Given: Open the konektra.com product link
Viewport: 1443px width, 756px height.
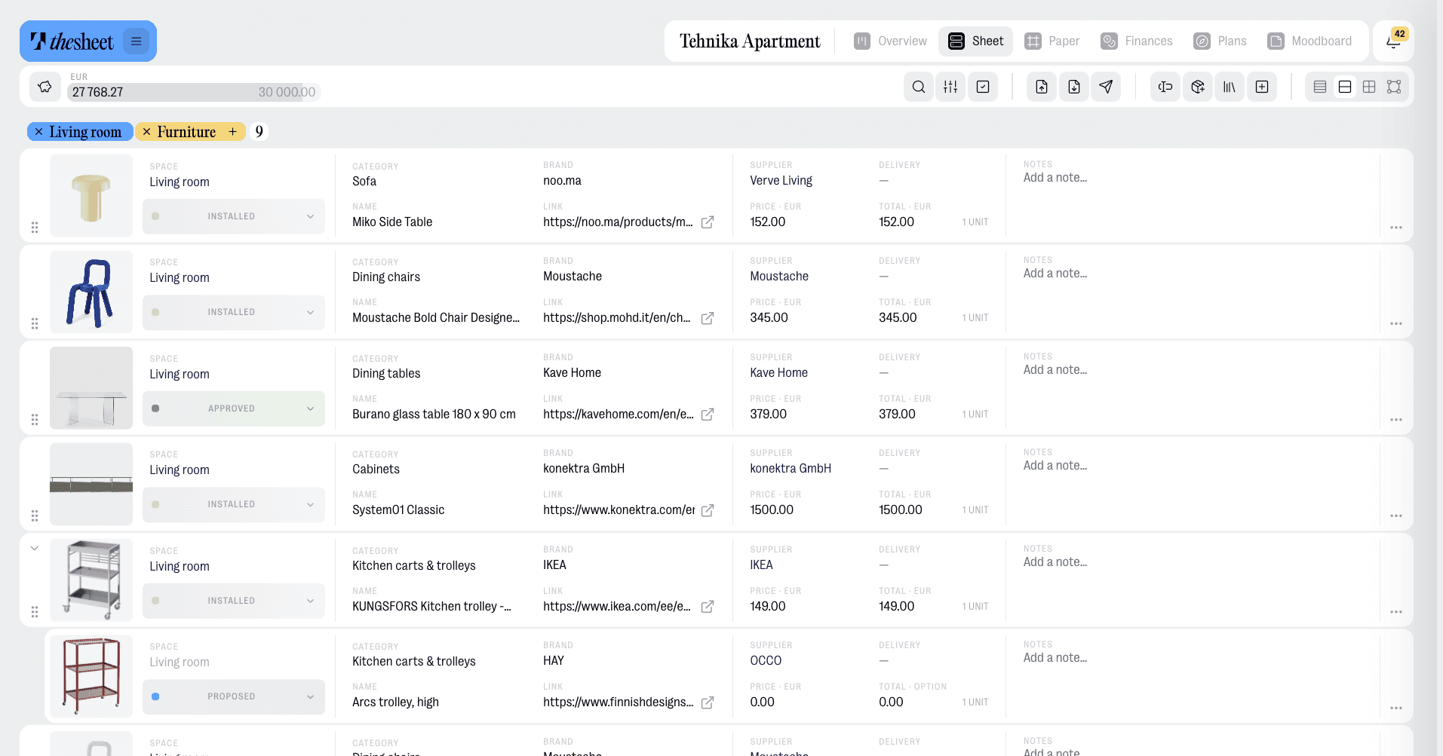Looking at the screenshot, I should coord(619,510).
